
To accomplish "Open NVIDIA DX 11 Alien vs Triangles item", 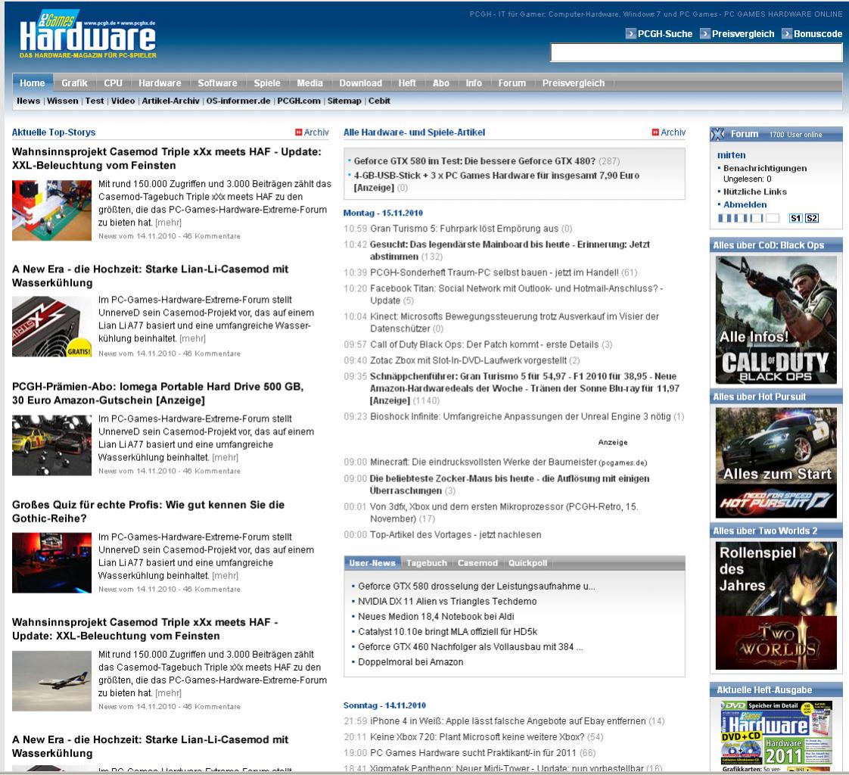I will point(447,601).
